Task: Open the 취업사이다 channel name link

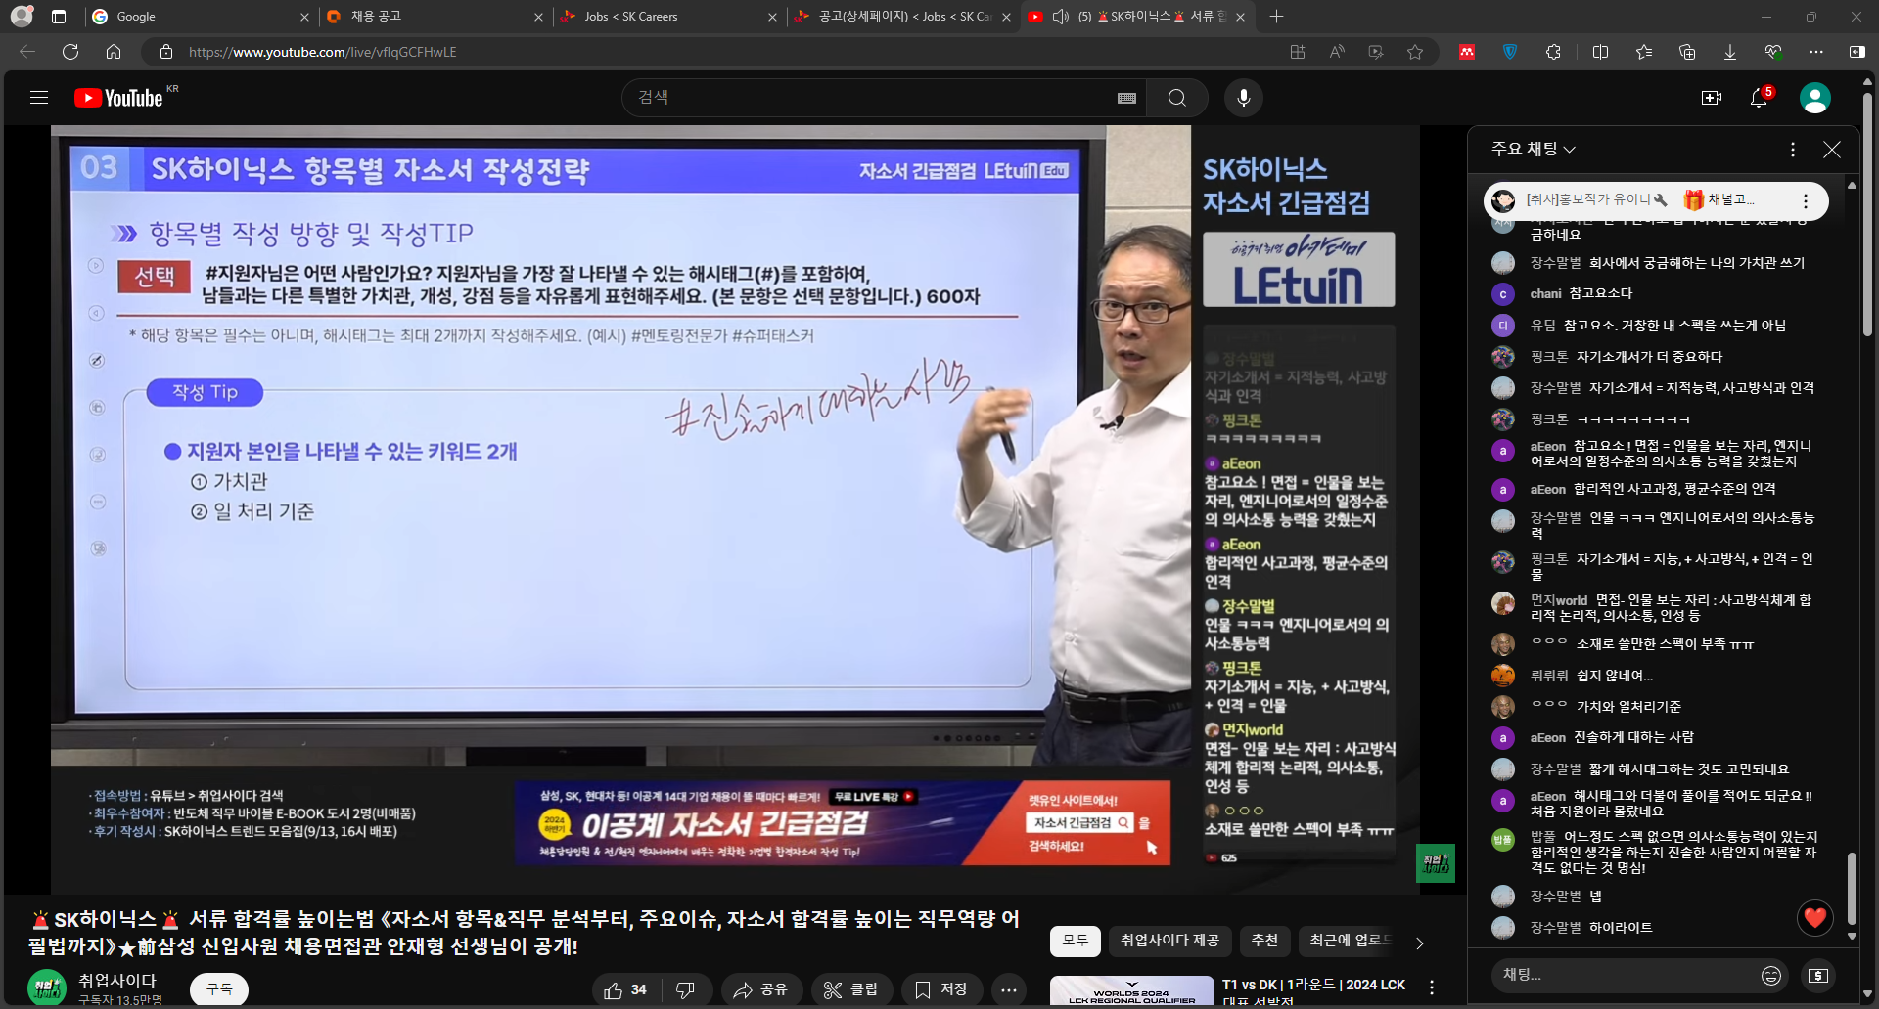Action: (117, 980)
